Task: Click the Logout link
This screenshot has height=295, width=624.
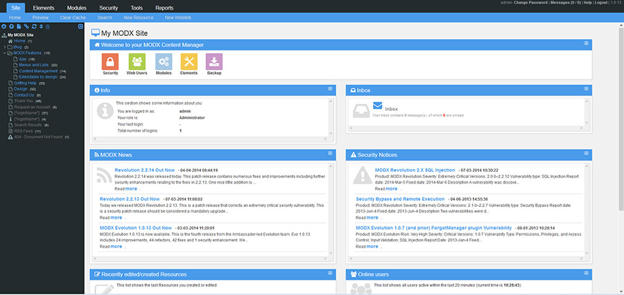Action: [601, 2]
